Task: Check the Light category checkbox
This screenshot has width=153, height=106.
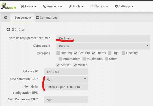Action: pyautogui.click(x=110, y=53)
